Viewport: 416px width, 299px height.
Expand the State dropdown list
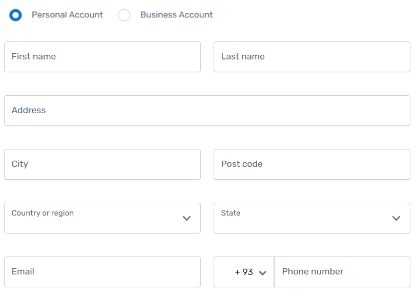[x=311, y=218]
